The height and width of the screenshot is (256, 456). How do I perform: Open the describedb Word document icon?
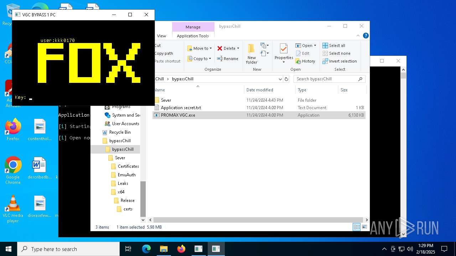tap(40, 168)
